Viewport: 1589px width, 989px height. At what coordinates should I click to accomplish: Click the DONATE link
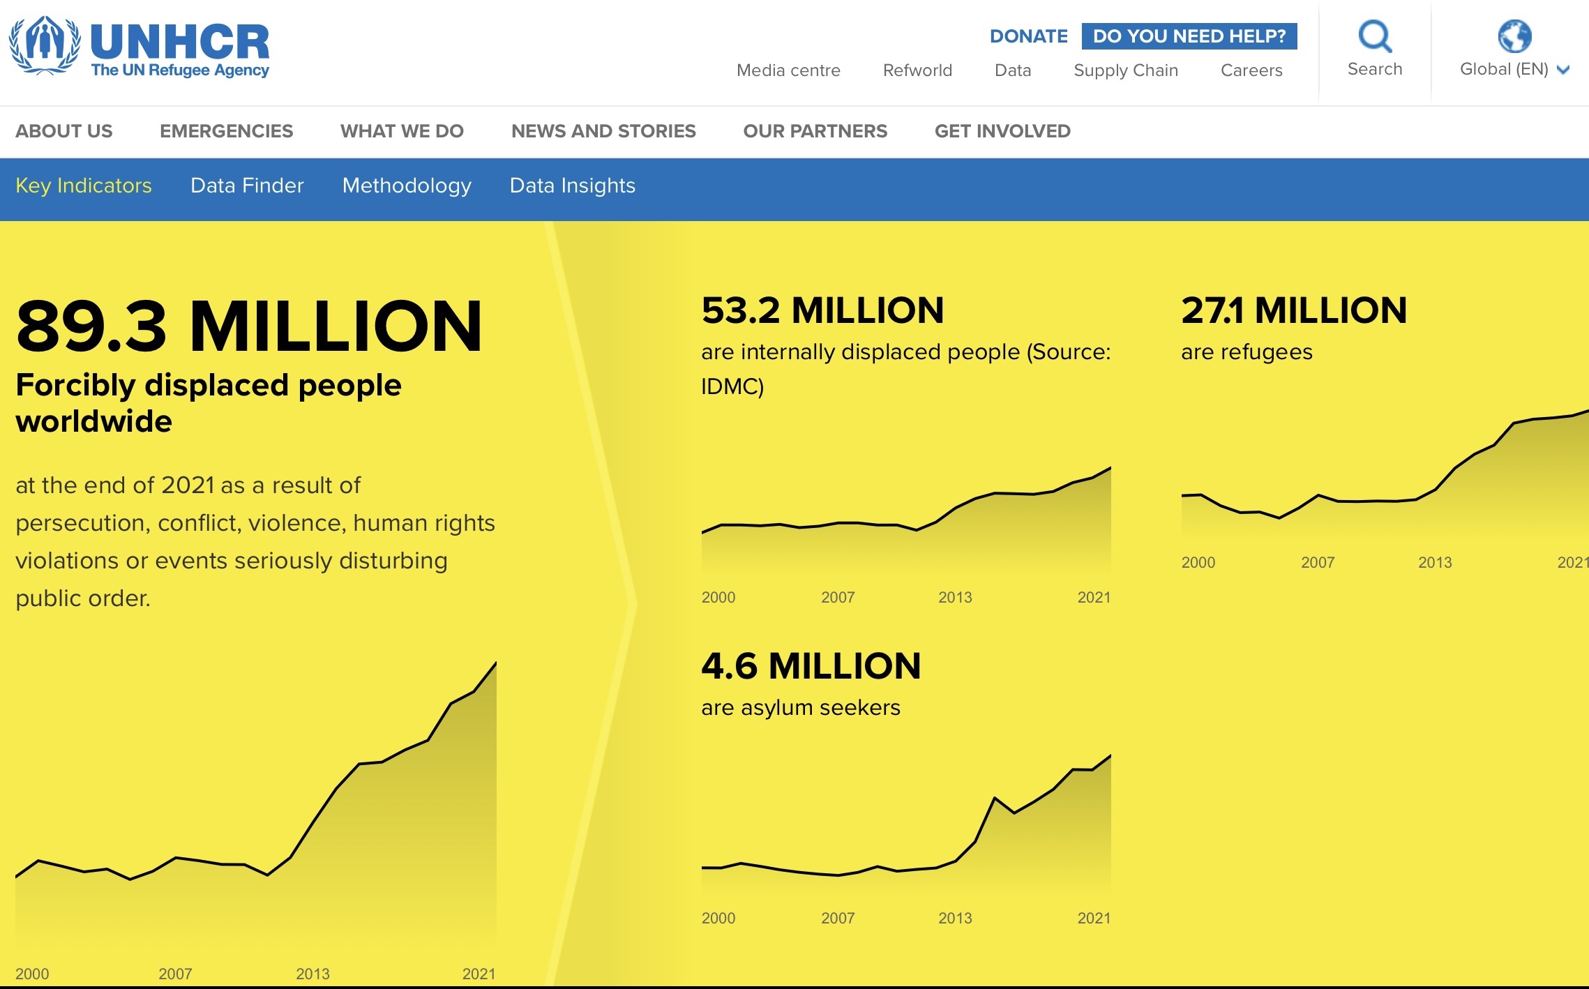point(1028,36)
